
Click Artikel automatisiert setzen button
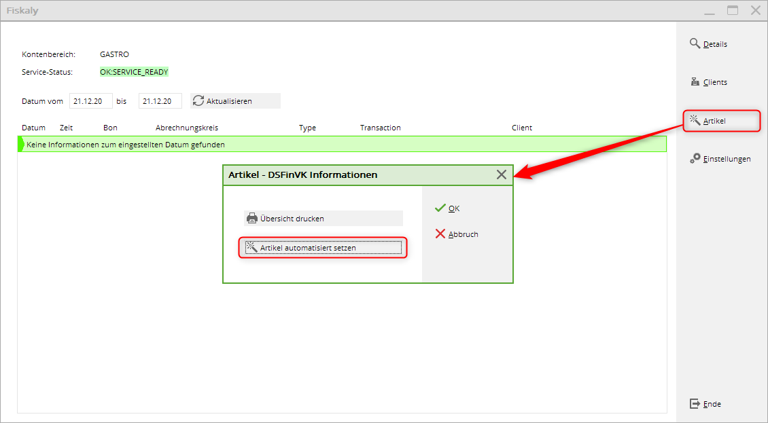click(324, 248)
